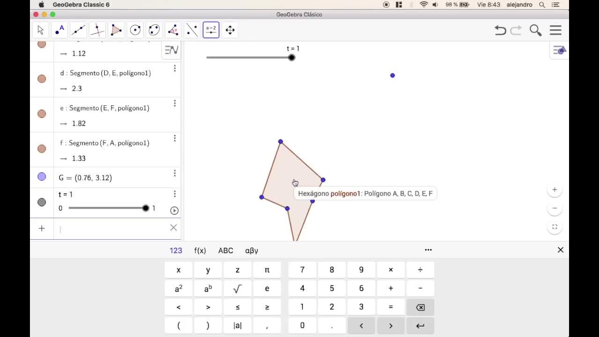Click the Redo arrow

[516, 30]
